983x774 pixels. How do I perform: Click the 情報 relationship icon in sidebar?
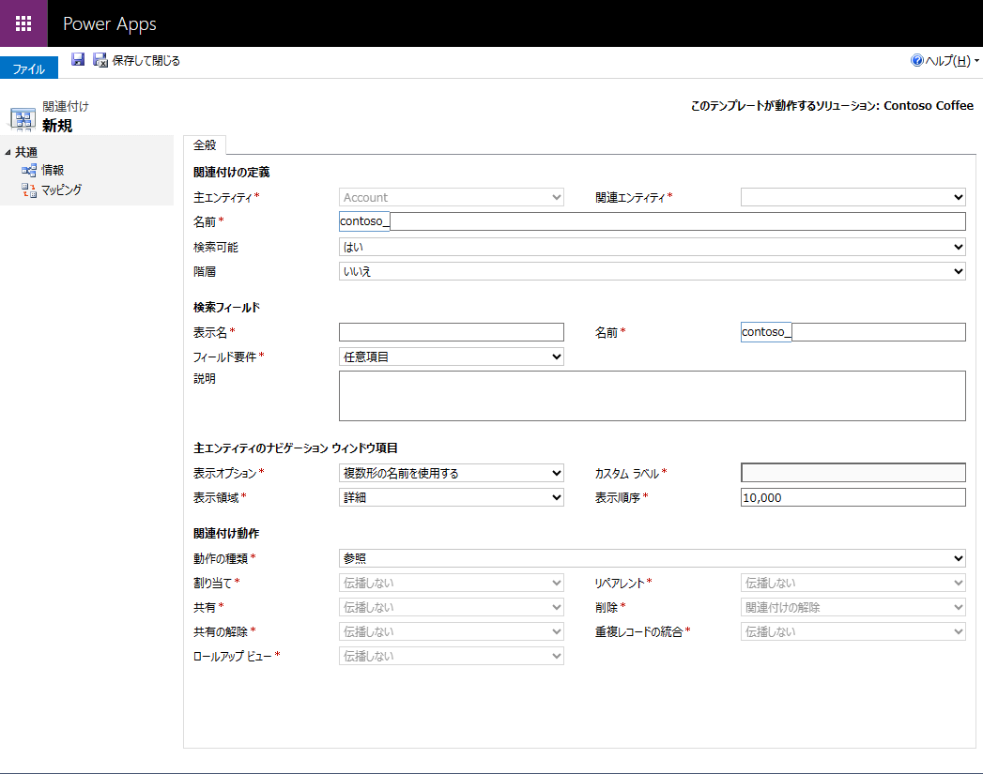[x=31, y=170]
